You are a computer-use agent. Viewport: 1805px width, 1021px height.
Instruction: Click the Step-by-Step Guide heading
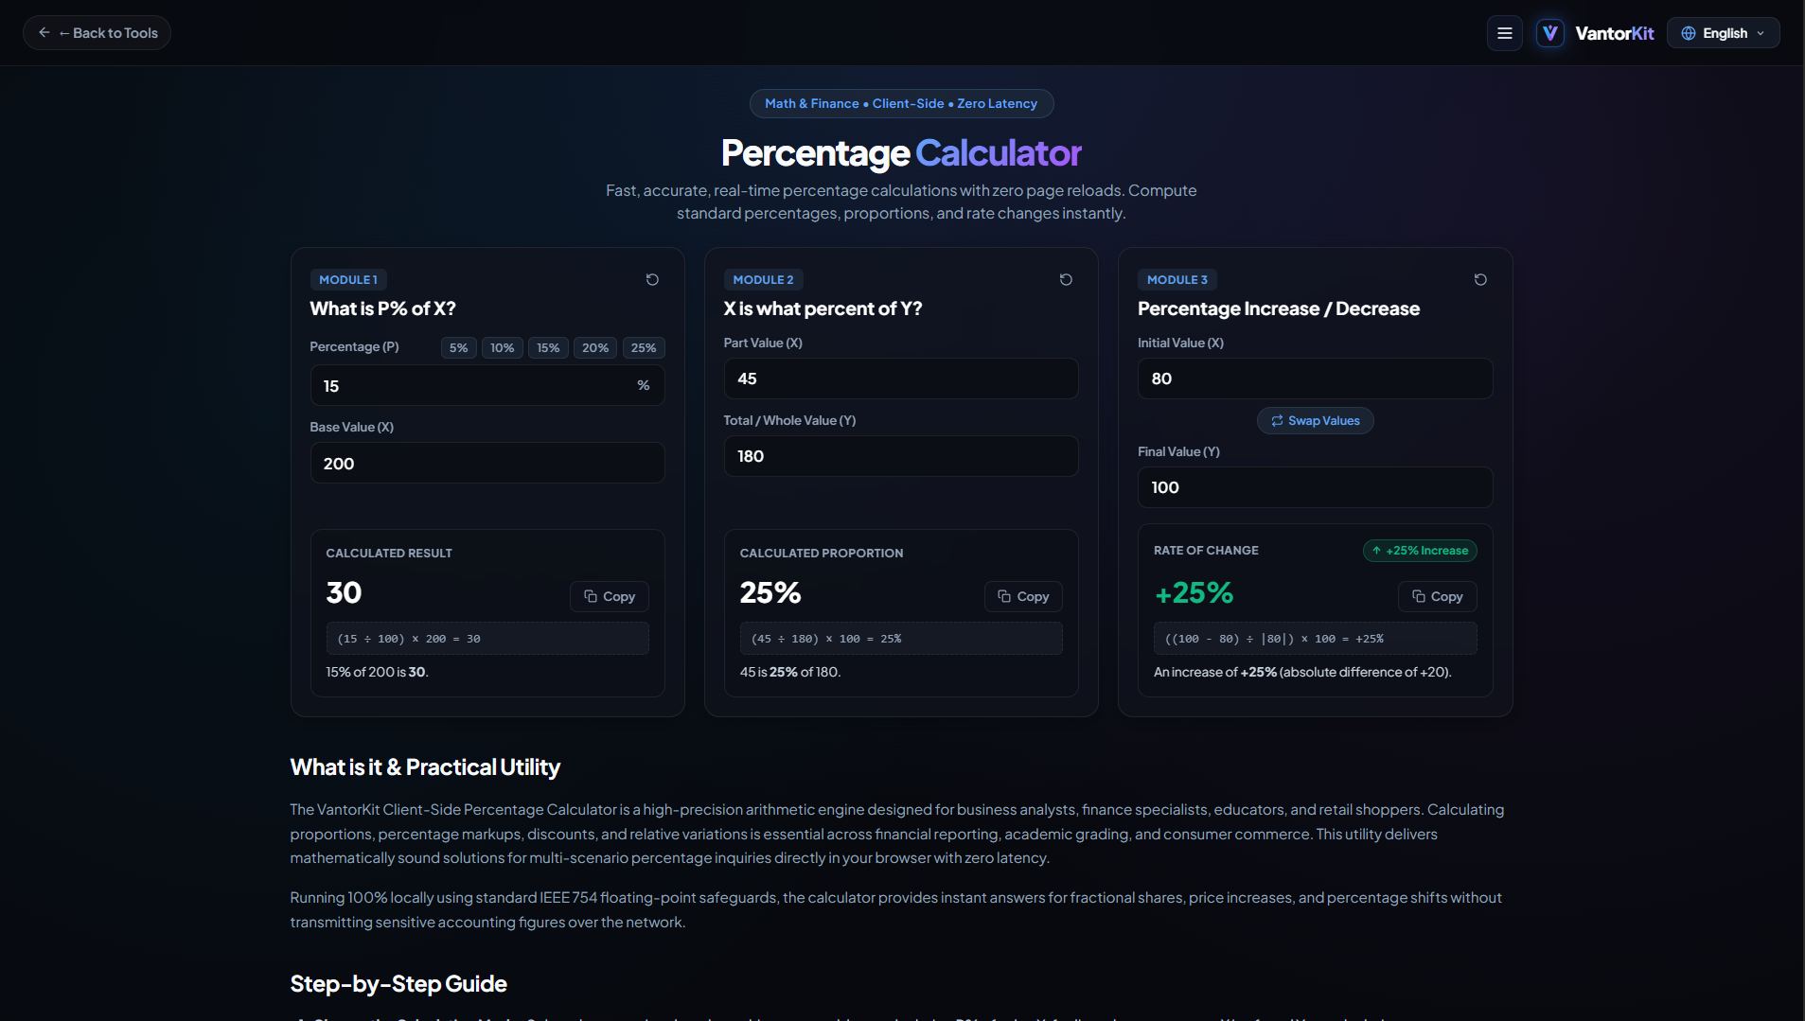[398, 984]
